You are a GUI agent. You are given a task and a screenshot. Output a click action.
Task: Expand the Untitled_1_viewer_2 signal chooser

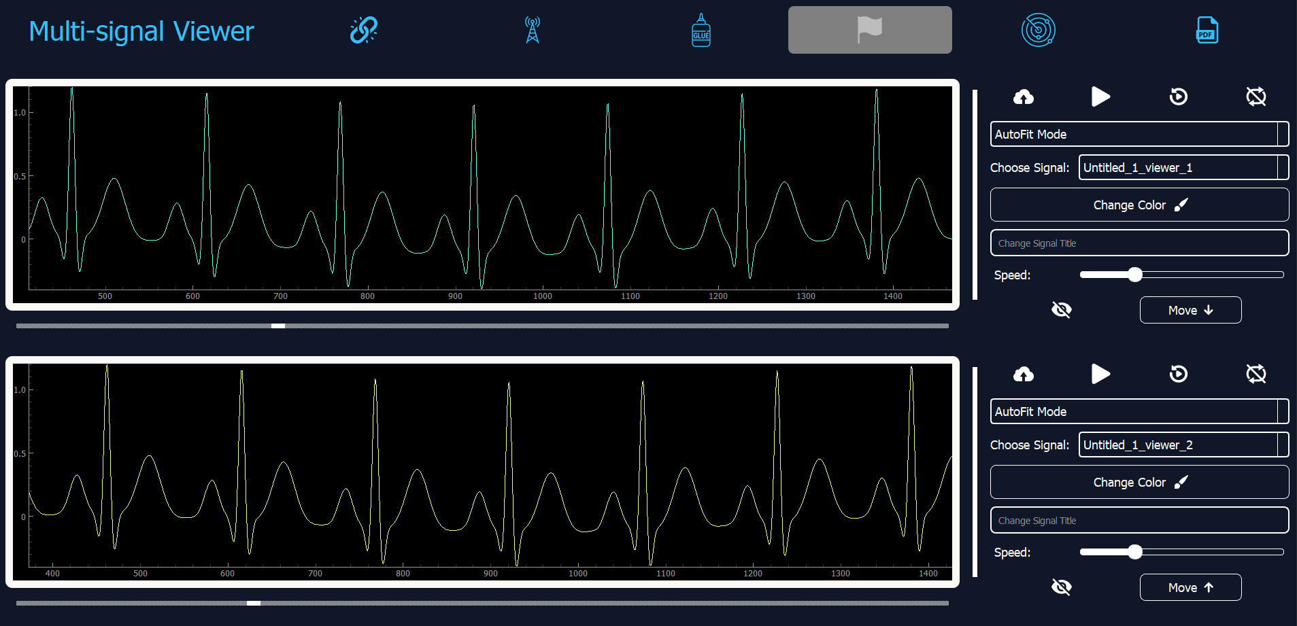click(x=1183, y=445)
